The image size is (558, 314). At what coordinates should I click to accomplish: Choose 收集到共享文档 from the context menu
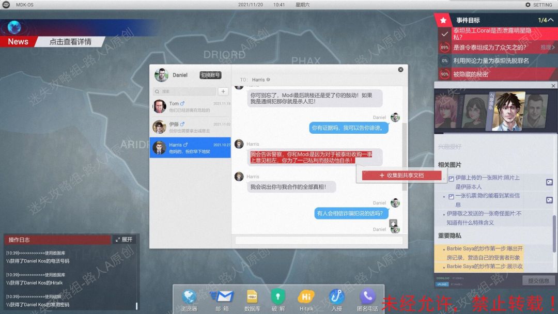coord(402,175)
